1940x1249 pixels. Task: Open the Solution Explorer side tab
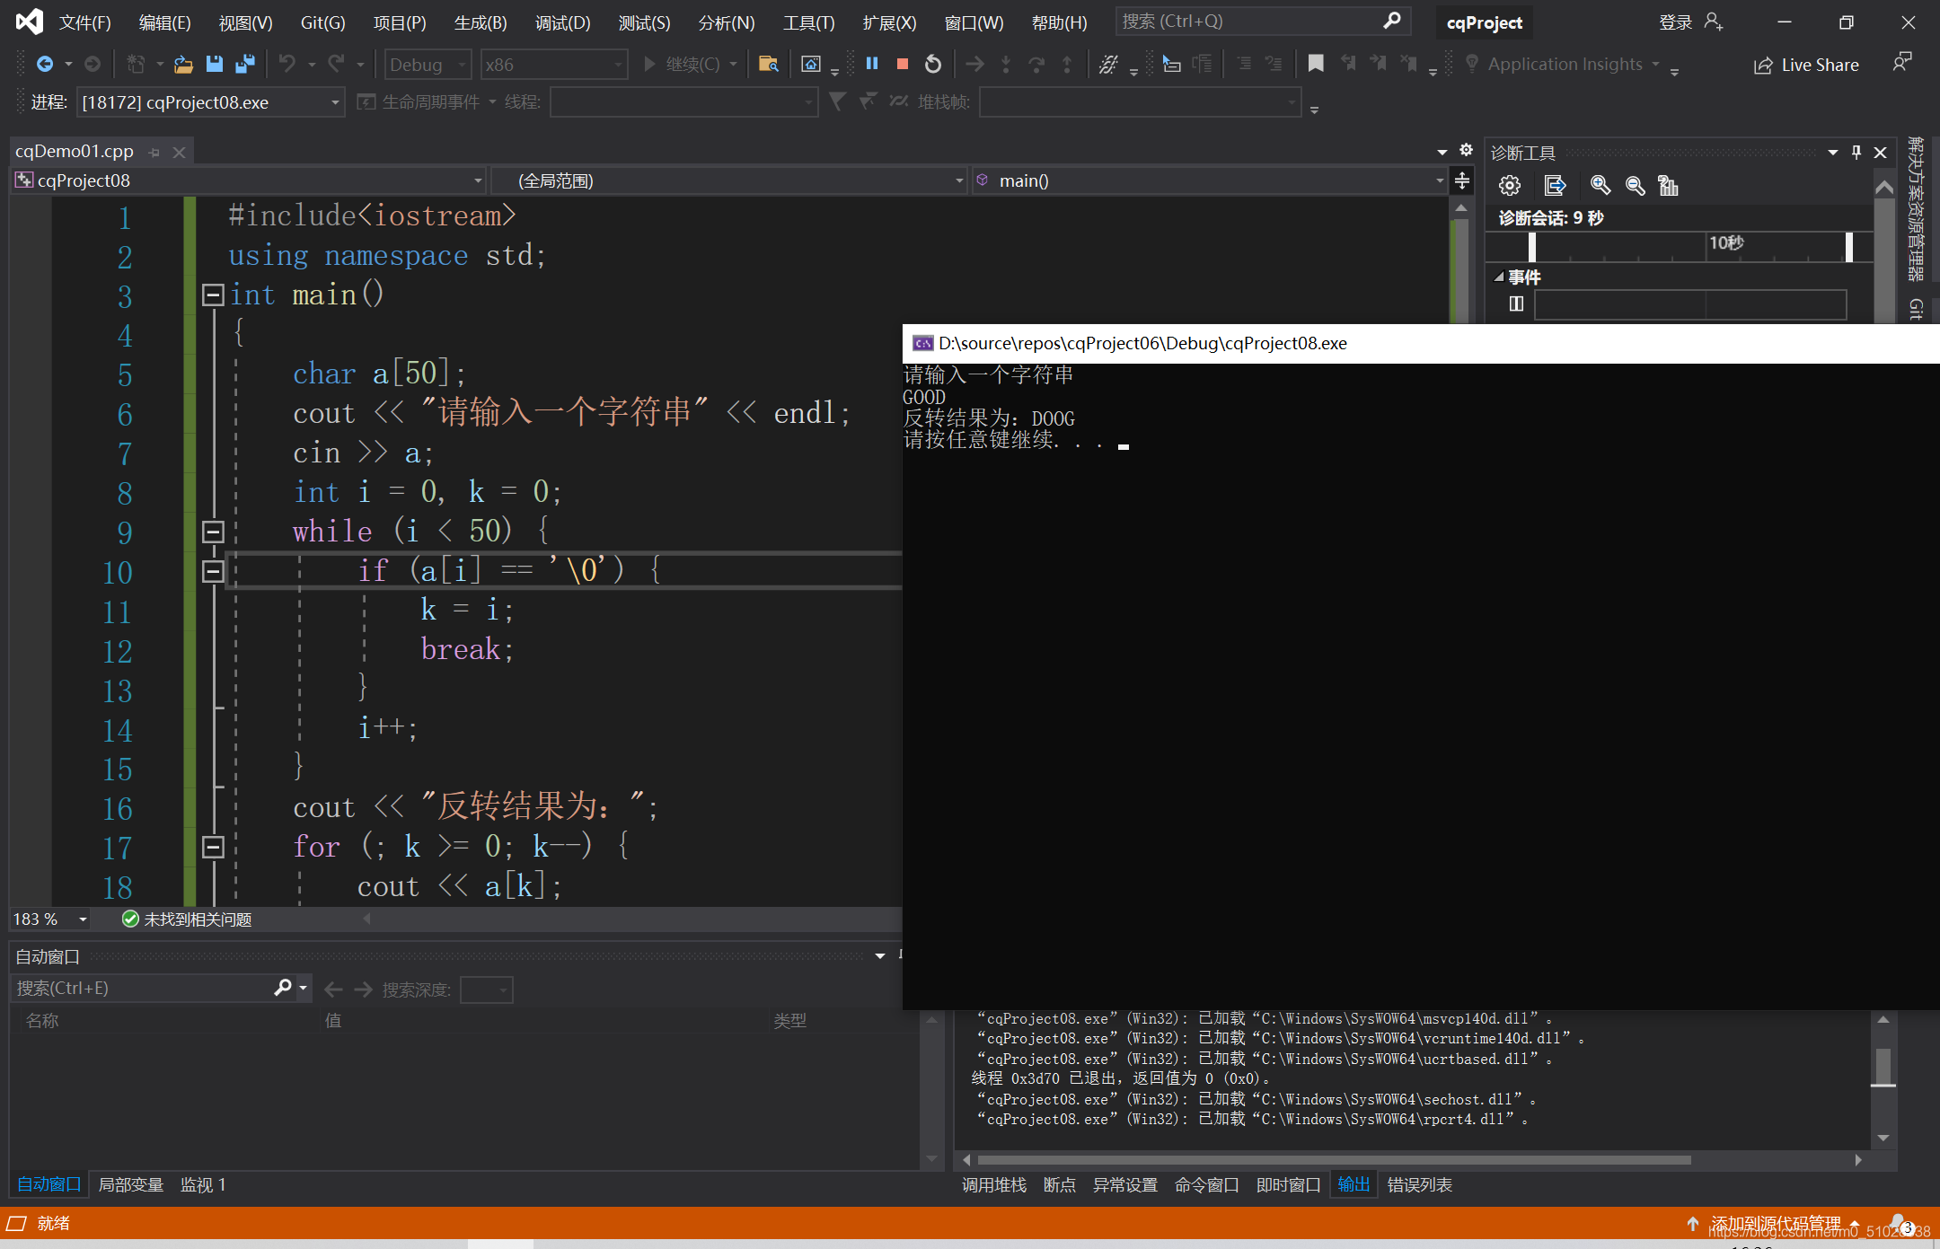point(1917,210)
